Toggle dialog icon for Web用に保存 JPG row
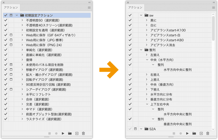The image size is (218, 140). click(x=11, y=40)
